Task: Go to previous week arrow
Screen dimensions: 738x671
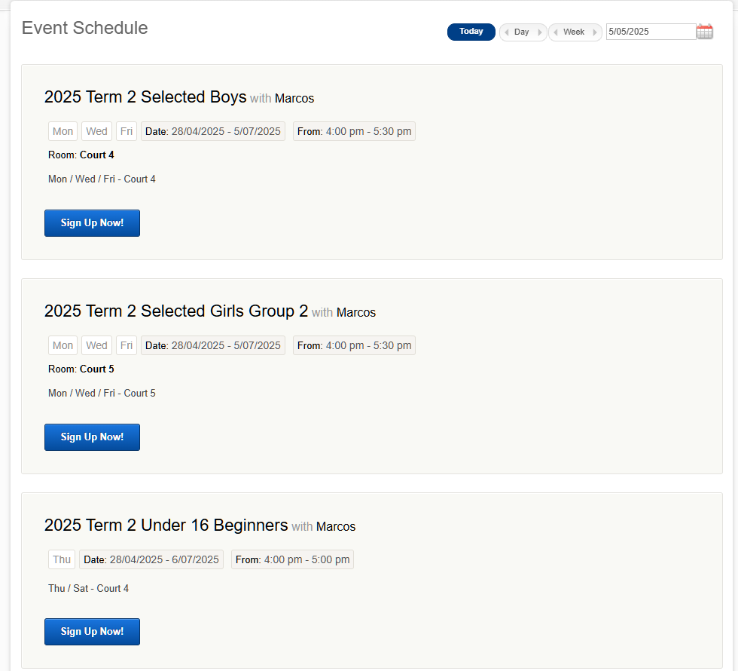Action: pos(556,32)
